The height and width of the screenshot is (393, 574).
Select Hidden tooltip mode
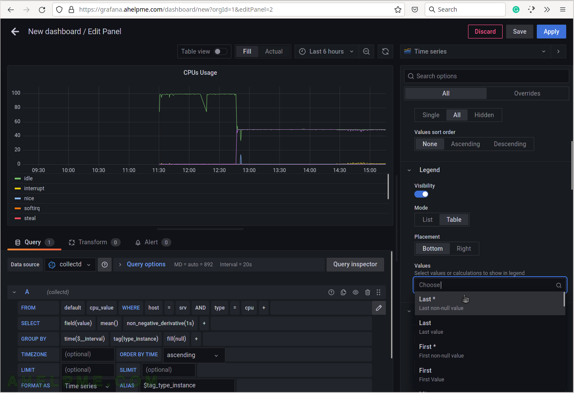pyautogui.click(x=484, y=115)
